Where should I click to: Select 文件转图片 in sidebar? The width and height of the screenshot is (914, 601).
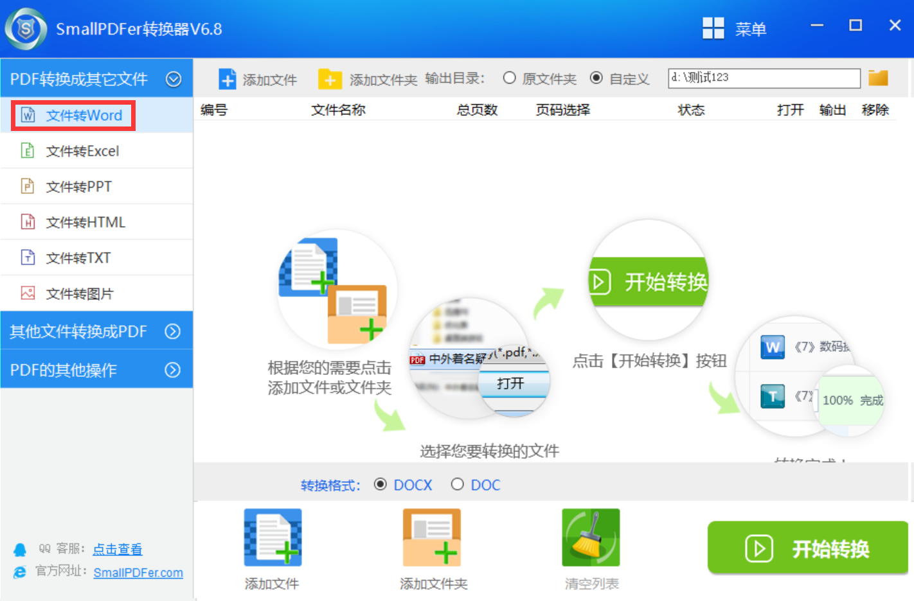coord(96,293)
